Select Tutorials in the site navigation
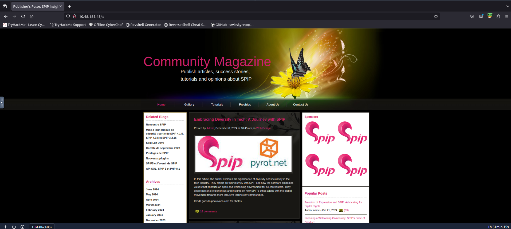 217,105
